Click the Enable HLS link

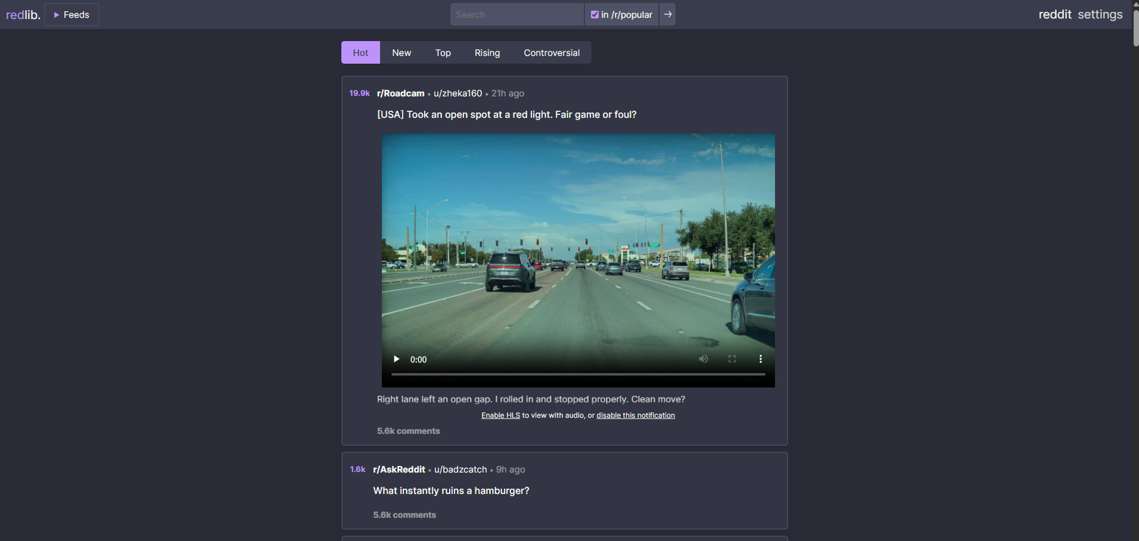pos(500,415)
